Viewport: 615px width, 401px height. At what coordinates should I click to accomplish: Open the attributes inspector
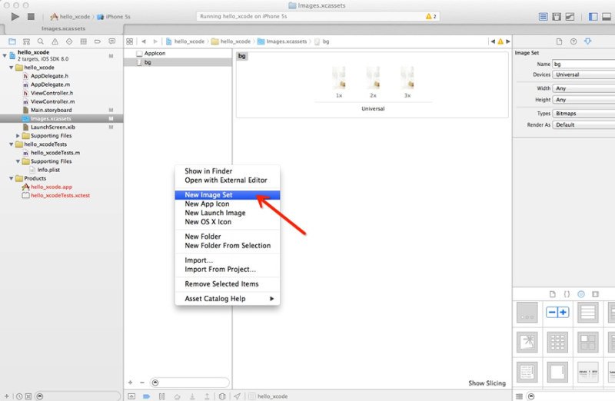tap(587, 41)
